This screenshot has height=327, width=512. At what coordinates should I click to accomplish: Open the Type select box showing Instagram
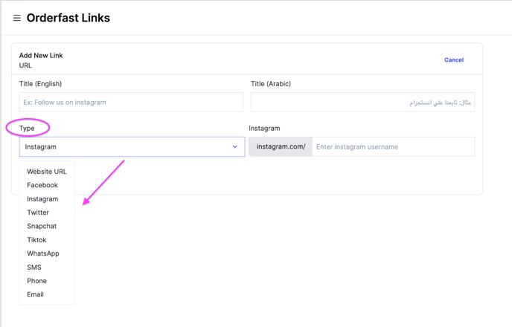pyautogui.click(x=132, y=146)
